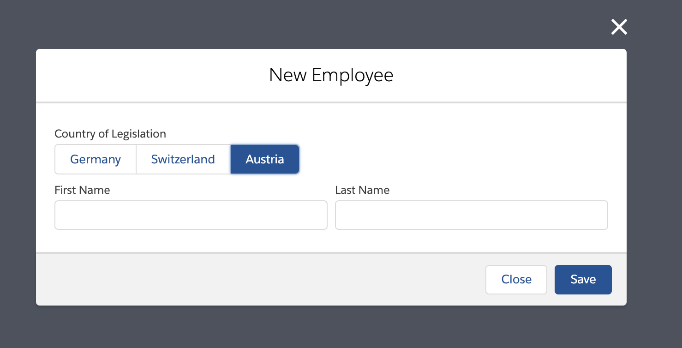Close the New Employee popup via white X
The height and width of the screenshot is (348, 682).
tap(619, 27)
